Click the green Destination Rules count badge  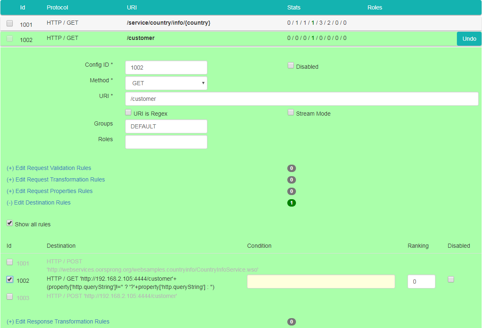click(x=291, y=203)
